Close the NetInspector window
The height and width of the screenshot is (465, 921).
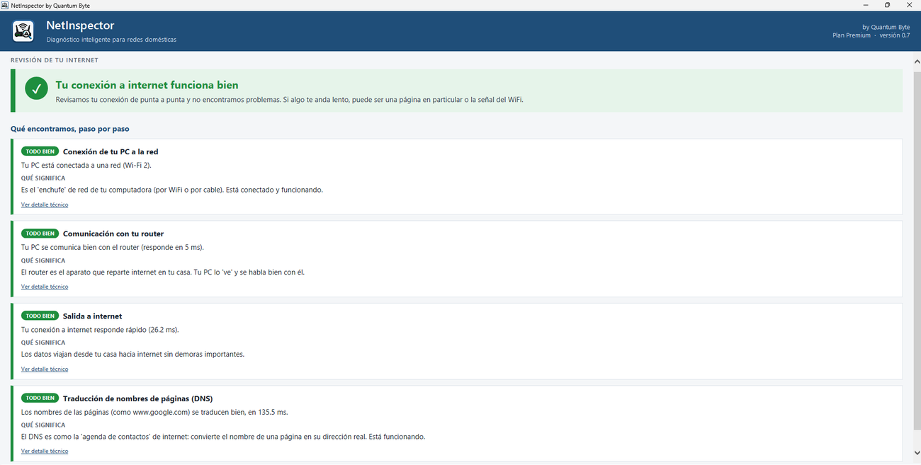(909, 5)
